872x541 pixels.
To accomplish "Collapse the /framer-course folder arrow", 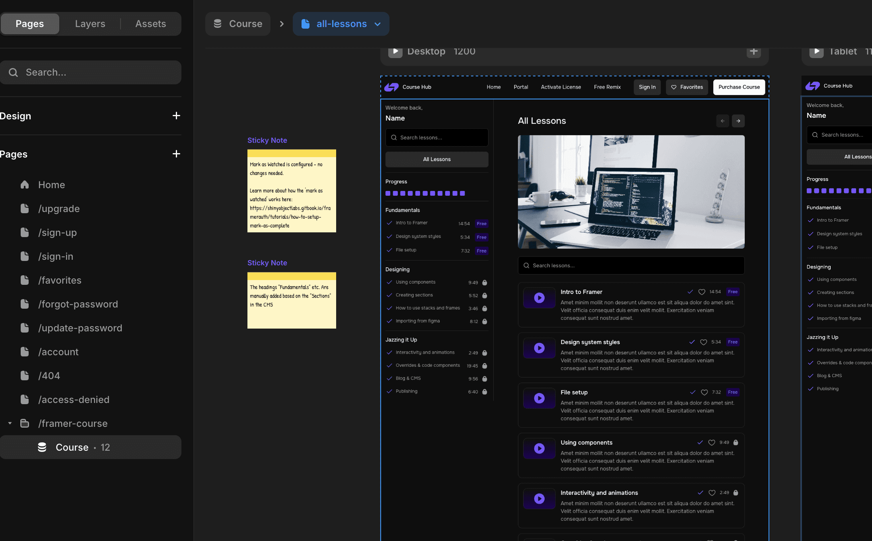I will click(10, 423).
